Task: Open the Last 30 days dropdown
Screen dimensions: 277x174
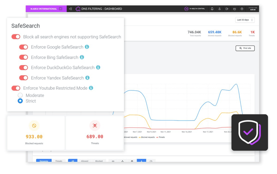Action: [x=245, y=20]
